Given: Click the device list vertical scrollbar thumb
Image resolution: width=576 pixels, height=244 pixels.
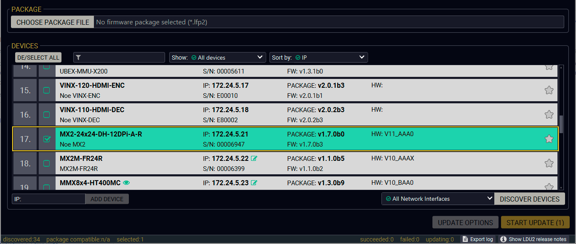Looking at the screenshot, I should [561, 124].
